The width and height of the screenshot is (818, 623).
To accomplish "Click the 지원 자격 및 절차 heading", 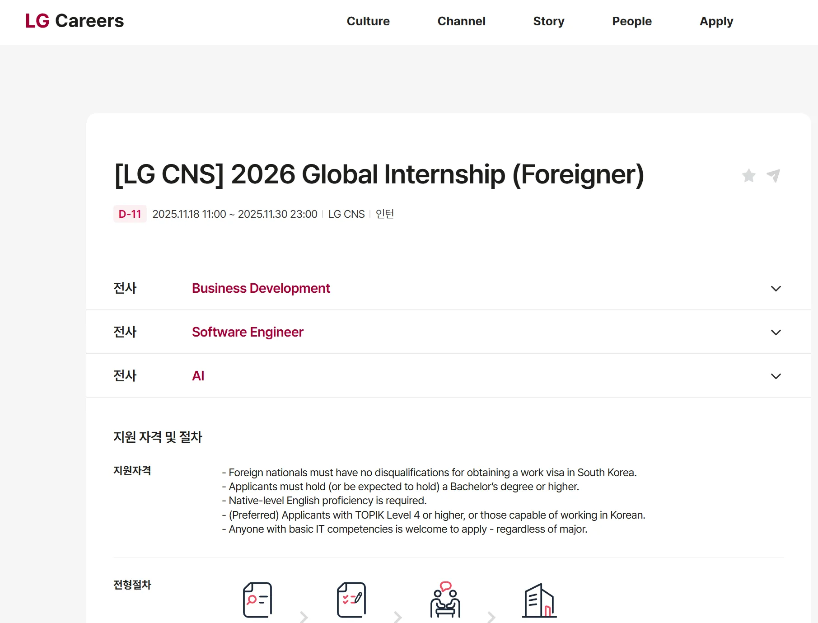I will tap(158, 437).
